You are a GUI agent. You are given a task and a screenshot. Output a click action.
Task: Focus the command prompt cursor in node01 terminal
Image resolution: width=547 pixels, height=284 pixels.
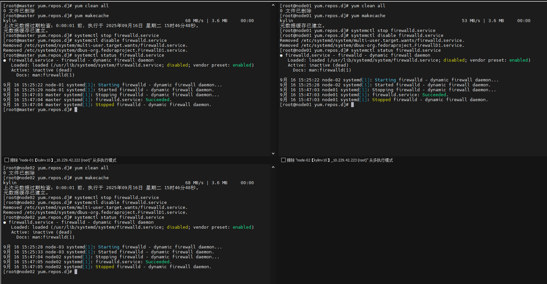point(352,105)
